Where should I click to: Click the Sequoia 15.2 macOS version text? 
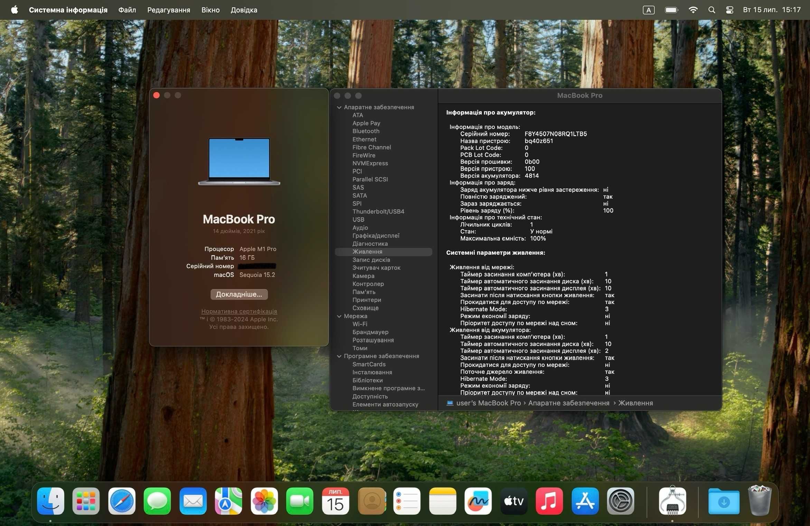pyautogui.click(x=257, y=275)
